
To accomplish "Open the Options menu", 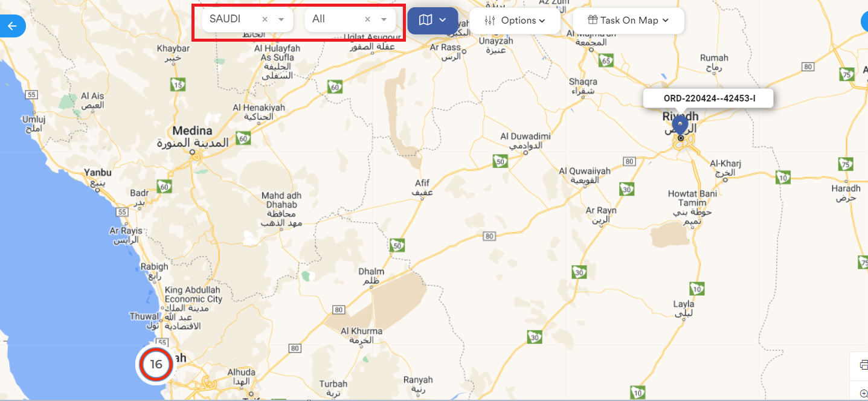I will (515, 21).
